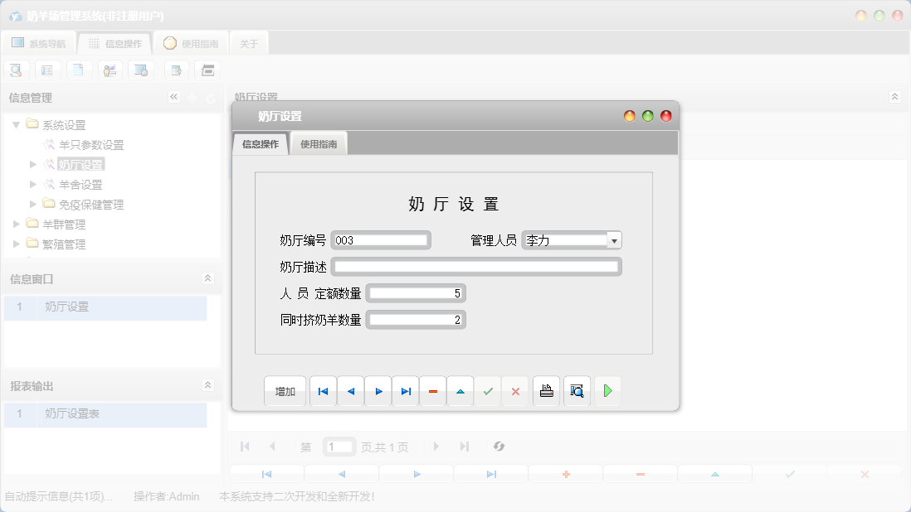Viewport: 911px width, 512px height.
Task: Click the blue edit triangle icon
Action: coord(460,390)
